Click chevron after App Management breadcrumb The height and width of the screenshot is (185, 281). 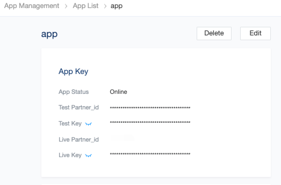click(x=66, y=6)
